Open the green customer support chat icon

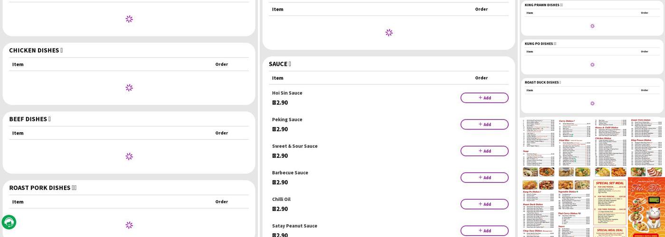coord(9,222)
